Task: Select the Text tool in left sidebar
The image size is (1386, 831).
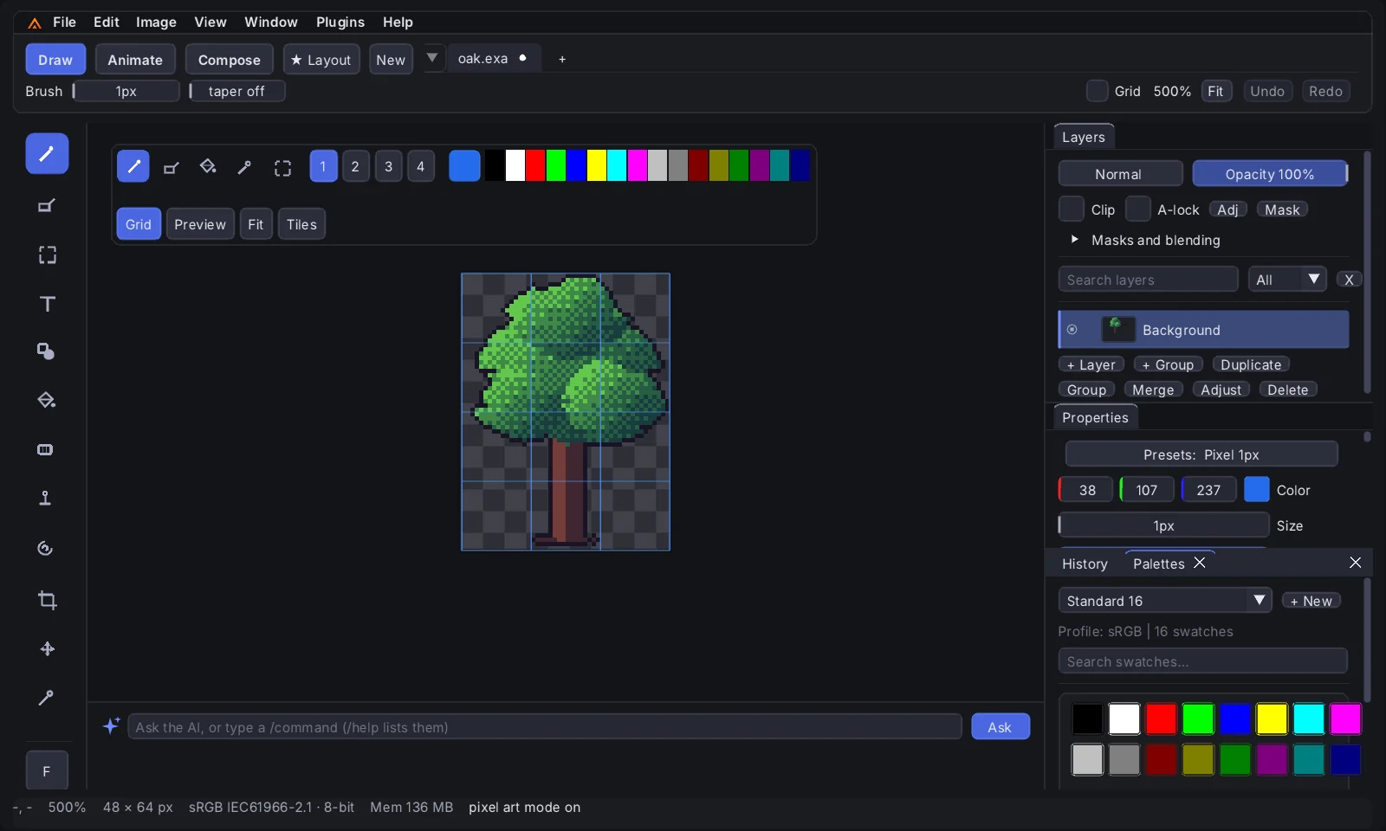Action: (x=47, y=304)
